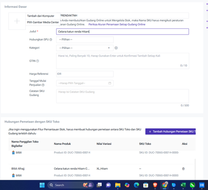Click the Aksi column header
This screenshot has width=208, height=190.
185,144
